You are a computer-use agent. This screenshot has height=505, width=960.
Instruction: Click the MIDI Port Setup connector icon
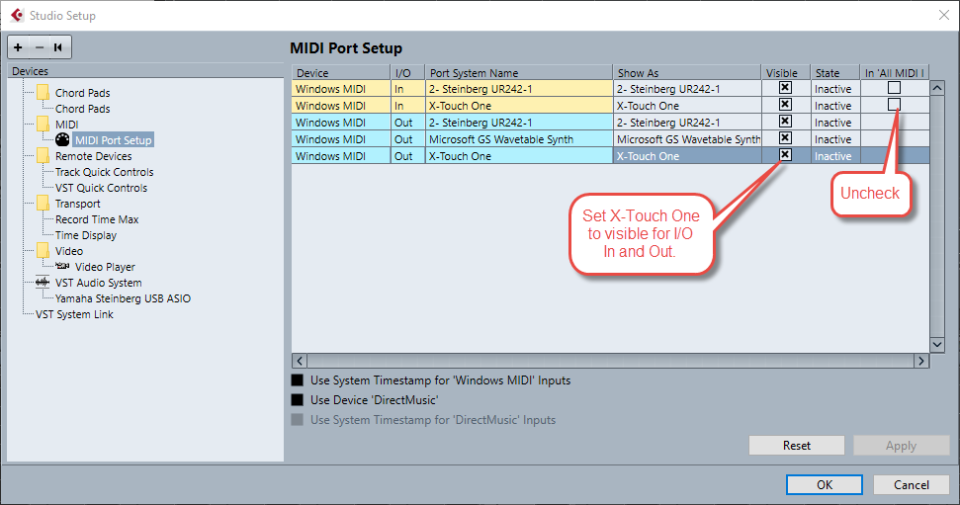[x=62, y=139]
